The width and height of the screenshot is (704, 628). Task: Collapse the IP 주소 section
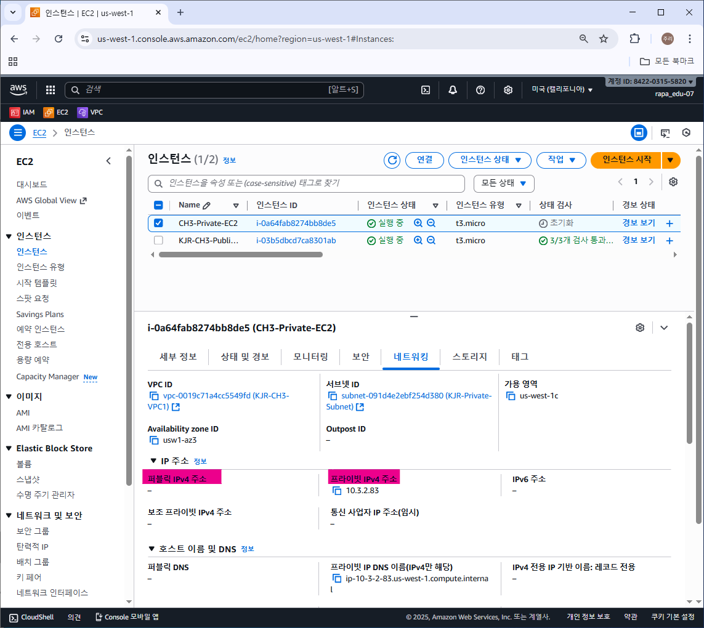click(x=153, y=461)
